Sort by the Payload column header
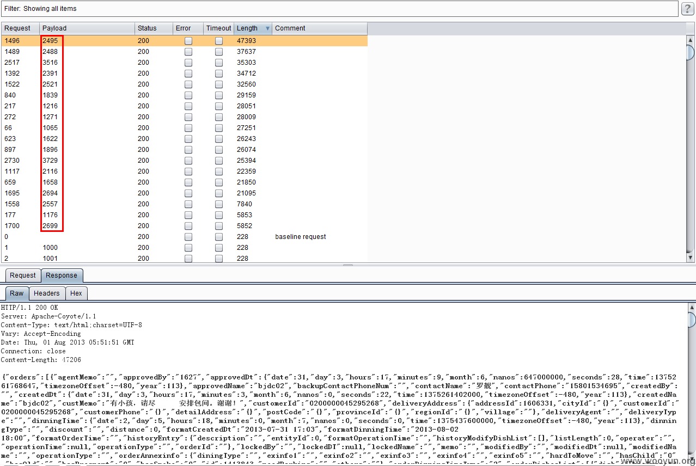 [87, 28]
